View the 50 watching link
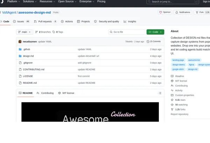 tap(179, 105)
